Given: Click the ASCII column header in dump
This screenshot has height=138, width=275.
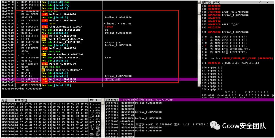Looking at the screenshot, I should click(x=95, y=100).
